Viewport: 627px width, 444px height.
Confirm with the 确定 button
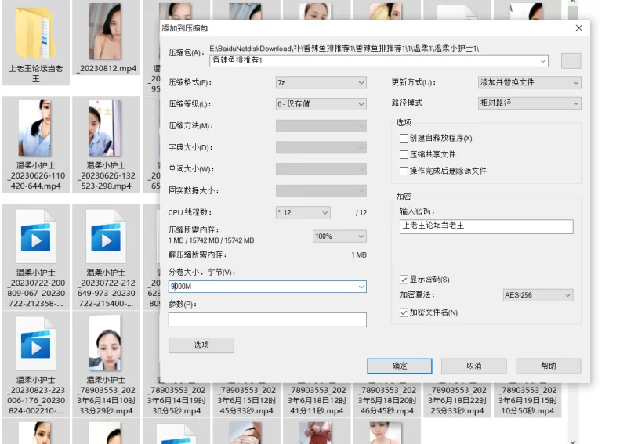click(x=400, y=366)
